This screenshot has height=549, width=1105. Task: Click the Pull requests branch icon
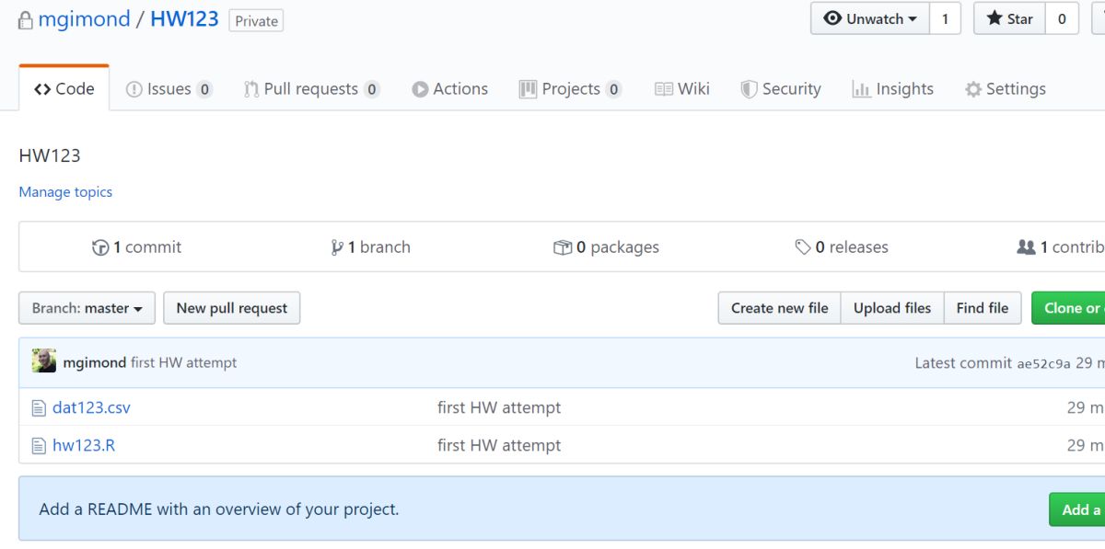tap(251, 89)
